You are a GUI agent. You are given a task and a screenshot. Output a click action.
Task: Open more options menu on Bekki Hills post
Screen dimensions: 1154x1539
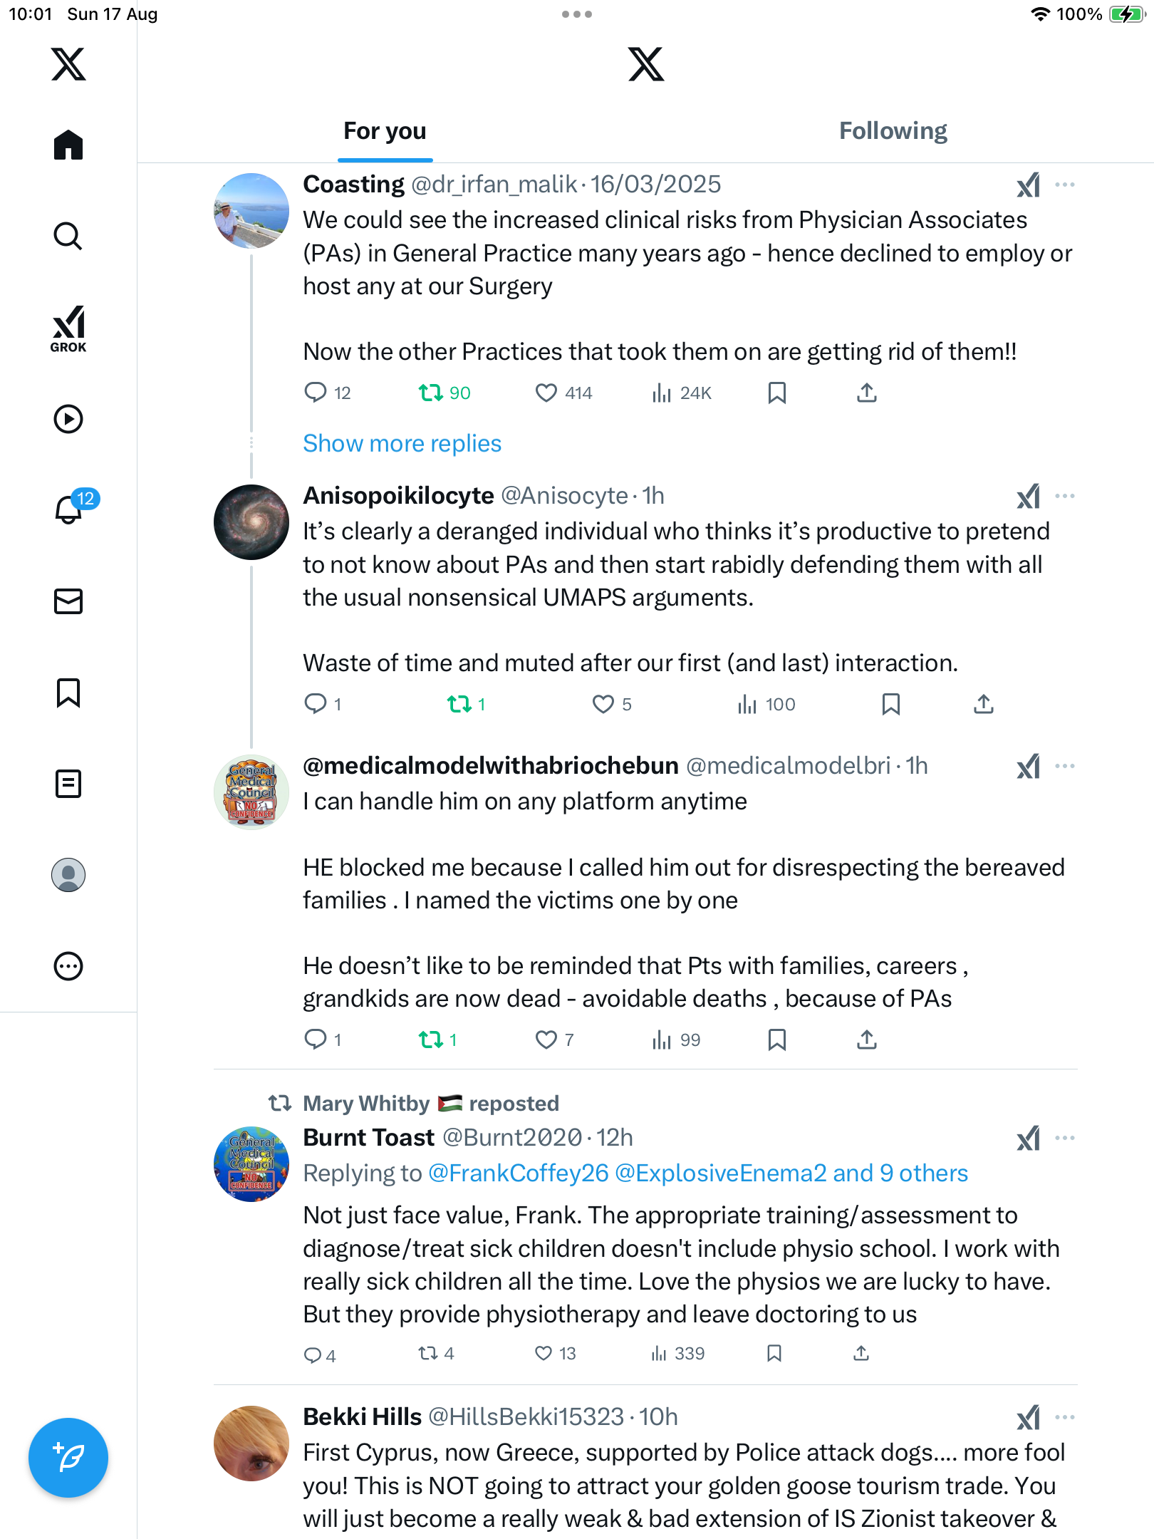click(1065, 1417)
